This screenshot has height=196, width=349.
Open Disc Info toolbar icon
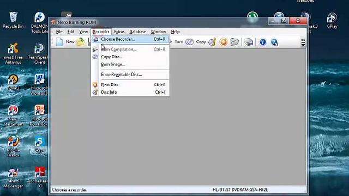(x=212, y=42)
